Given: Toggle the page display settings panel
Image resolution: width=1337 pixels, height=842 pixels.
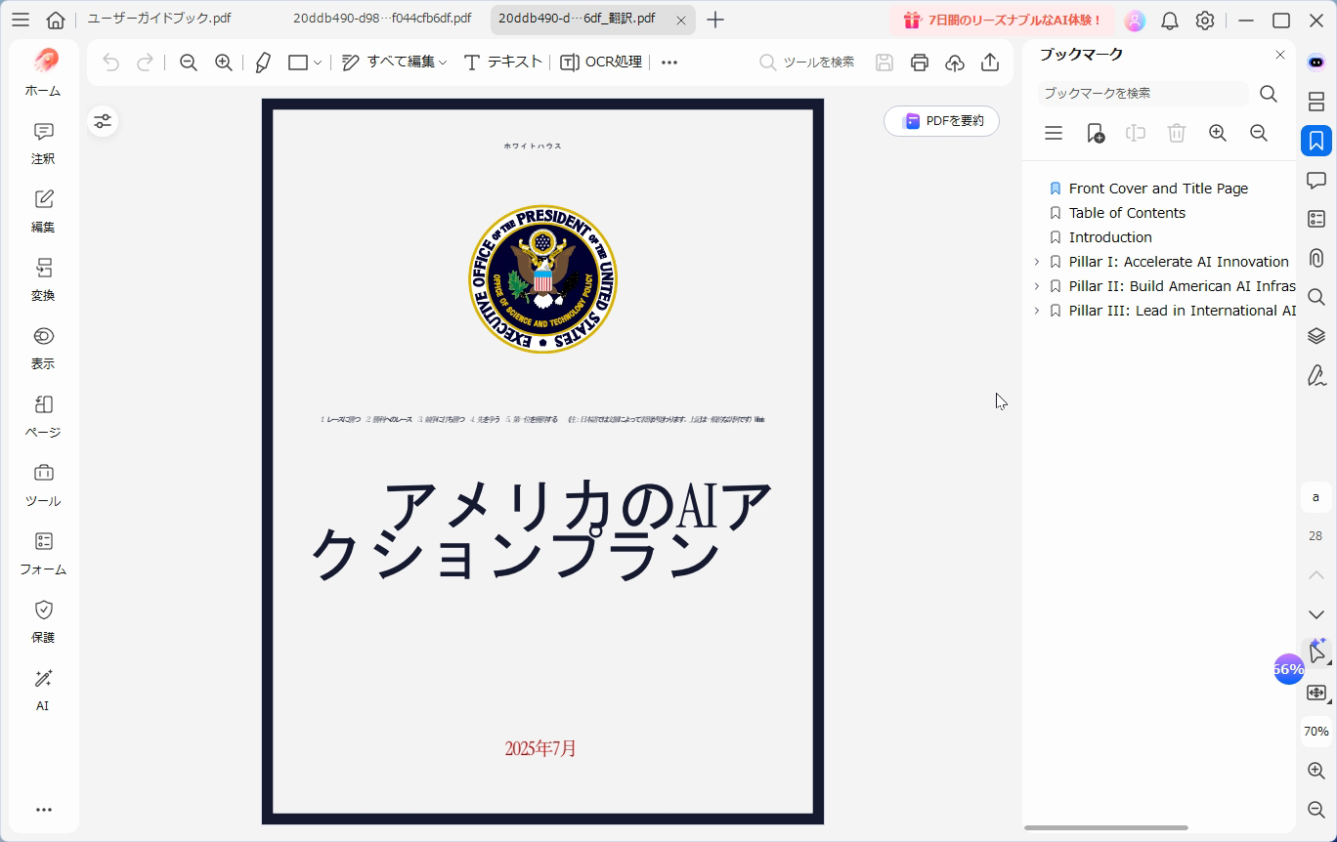Looking at the screenshot, I should 103,121.
